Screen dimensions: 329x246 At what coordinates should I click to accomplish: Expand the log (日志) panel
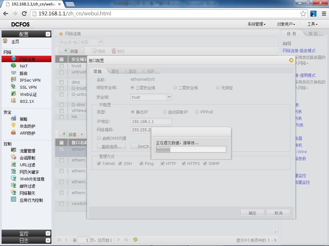(x=48, y=240)
